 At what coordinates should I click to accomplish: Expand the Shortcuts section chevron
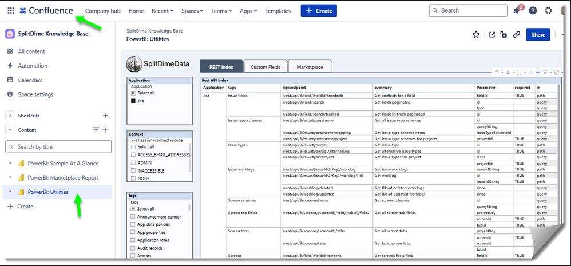[10, 116]
